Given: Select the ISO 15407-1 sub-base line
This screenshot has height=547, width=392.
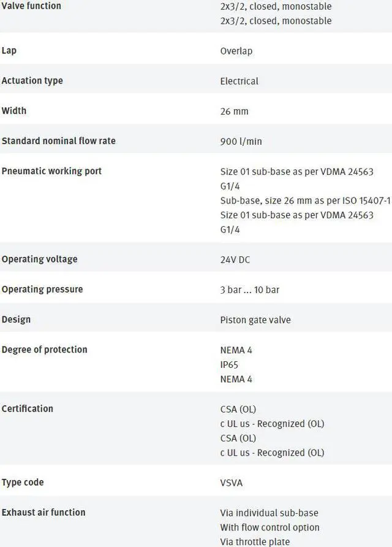Looking at the screenshot, I should point(305,201).
